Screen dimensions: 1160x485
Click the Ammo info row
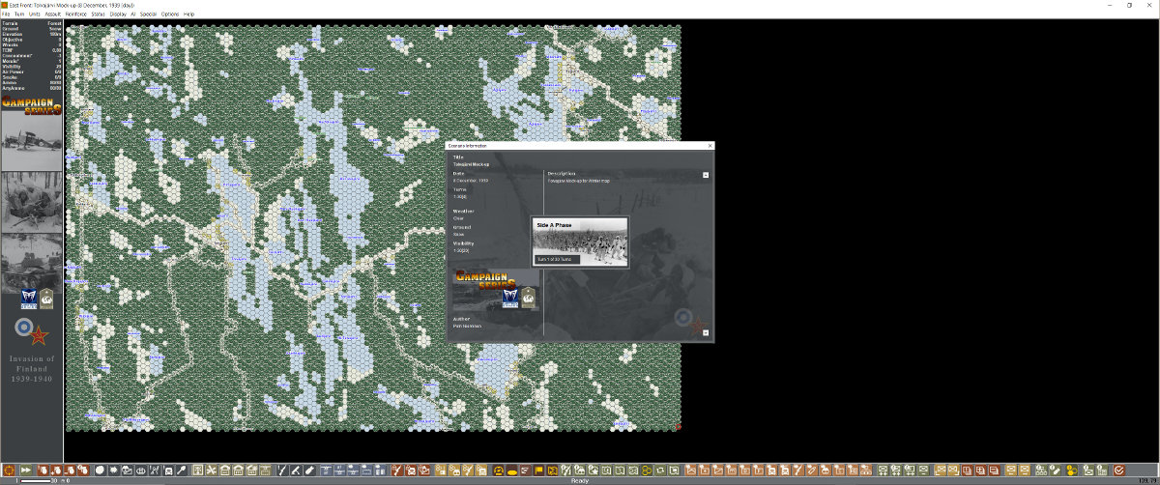click(x=32, y=82)
